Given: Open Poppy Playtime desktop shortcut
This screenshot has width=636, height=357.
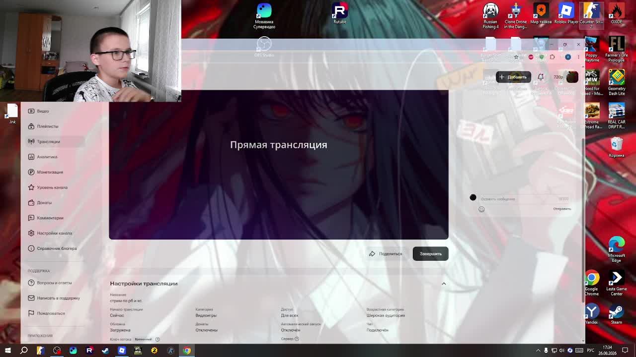Looking at the screenshot, I should (x=591, y=50).
